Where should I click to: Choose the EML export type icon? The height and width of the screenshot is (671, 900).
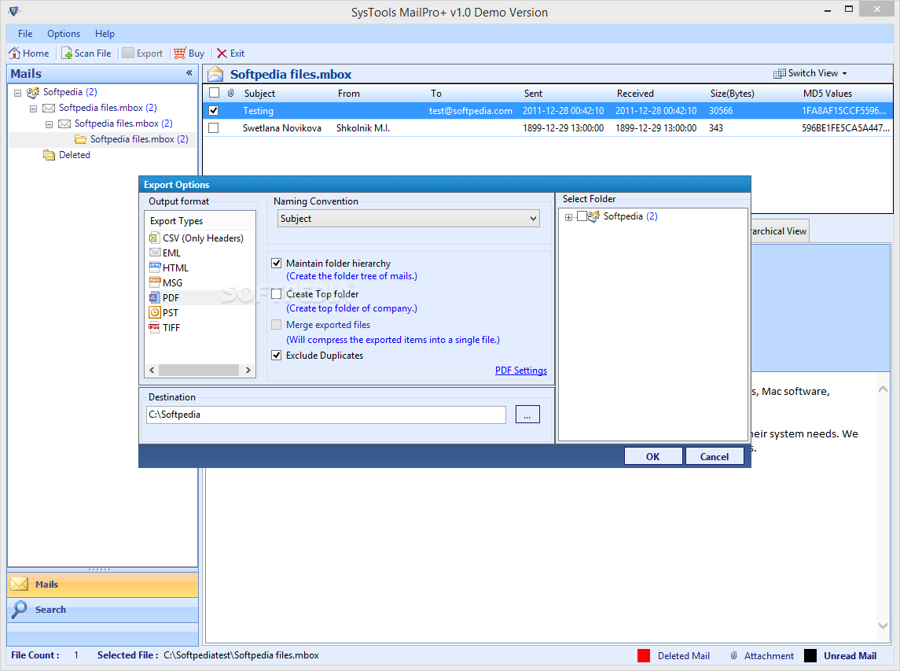click(154, 253)
